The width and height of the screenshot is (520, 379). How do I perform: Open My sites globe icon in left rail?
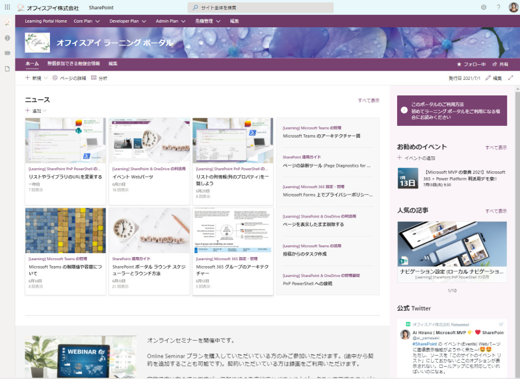tap(7, 38)
